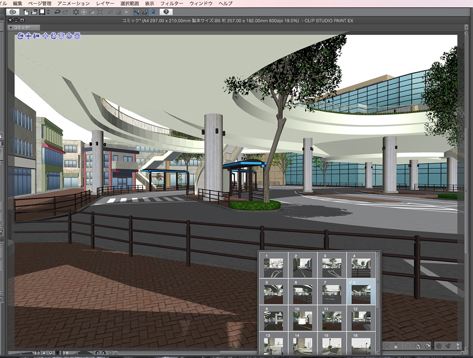Click the zoom value 19.0 slider field
This screenshot has height=358, width=473.
(x=24, y=353)
